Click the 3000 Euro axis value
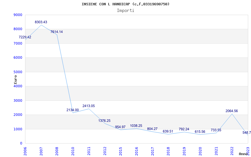 pyautogui.click(x=18, y=100)
